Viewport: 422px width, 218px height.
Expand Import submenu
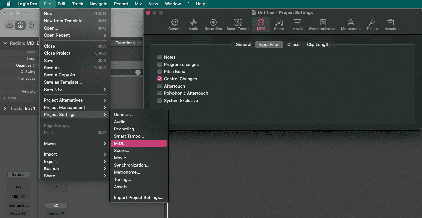[x=75, y=154]
